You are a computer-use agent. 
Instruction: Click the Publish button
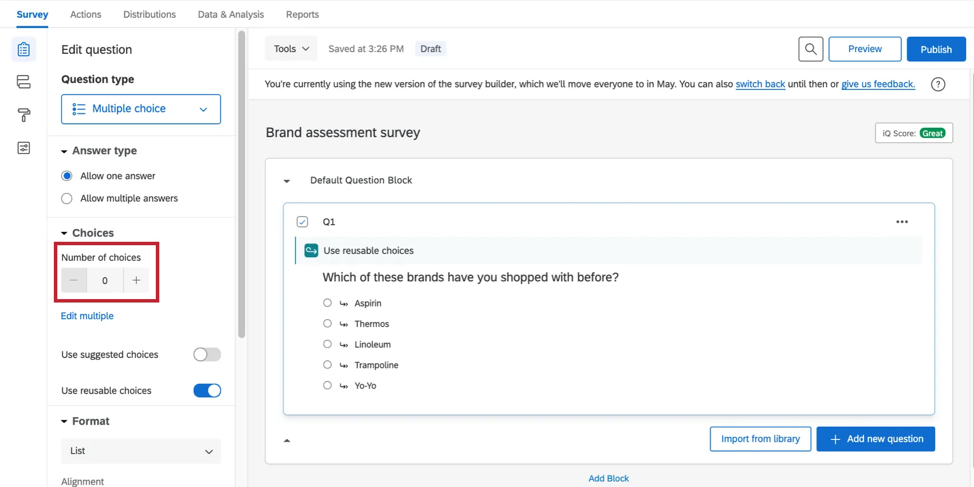[x=936, y=49]
